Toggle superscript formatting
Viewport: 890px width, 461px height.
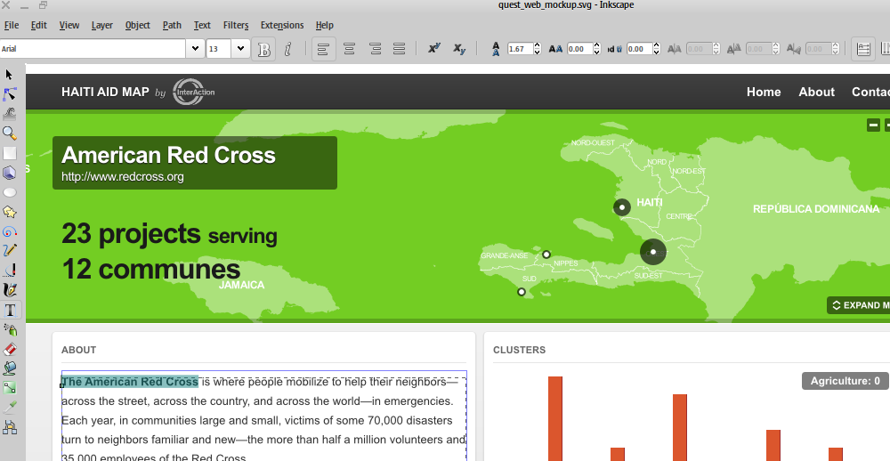click(434, 49)
